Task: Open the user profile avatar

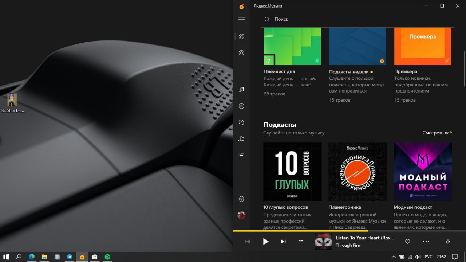Action: coord(241,215)
